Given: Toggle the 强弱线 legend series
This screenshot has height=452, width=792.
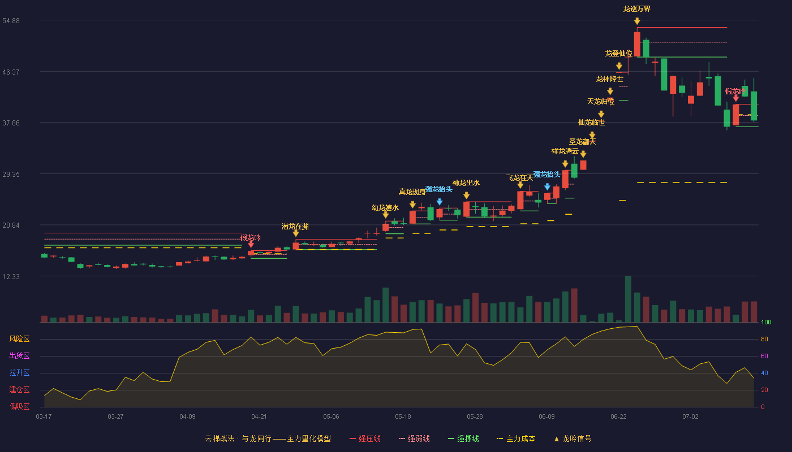Looking at the screenshot, I should point(414,438).
